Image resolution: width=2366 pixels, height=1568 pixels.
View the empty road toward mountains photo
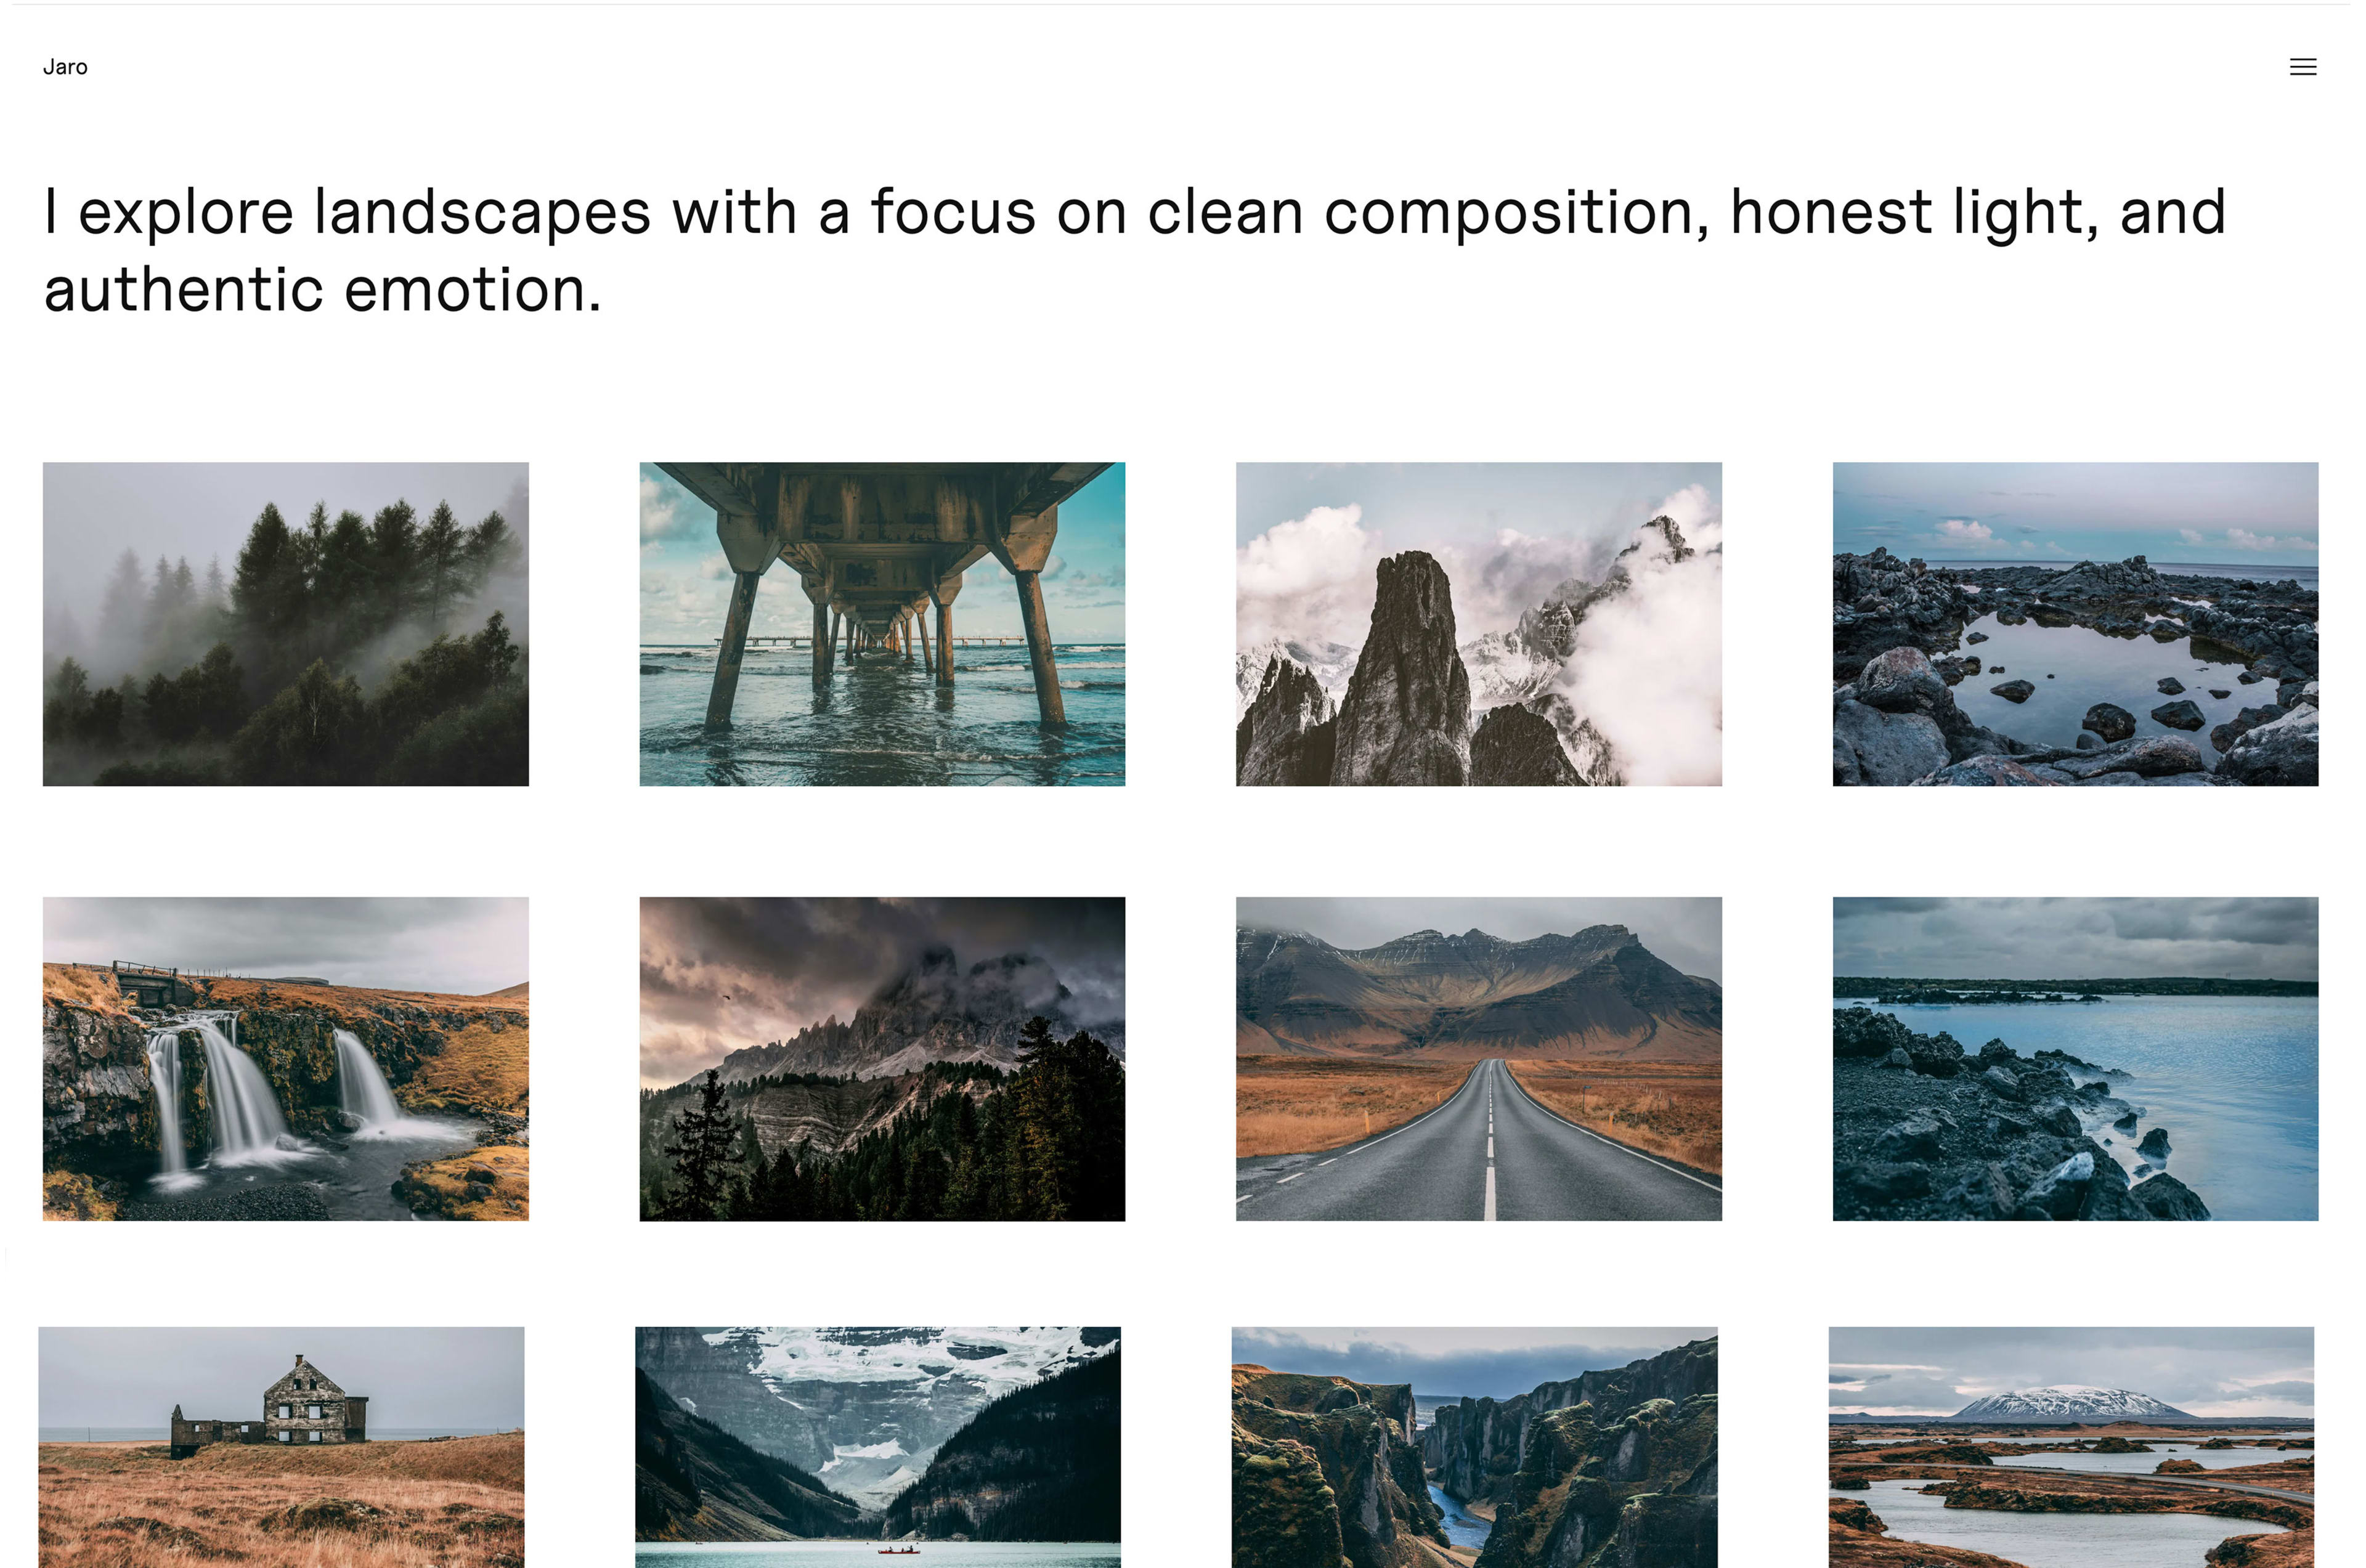point(1478,1059)
